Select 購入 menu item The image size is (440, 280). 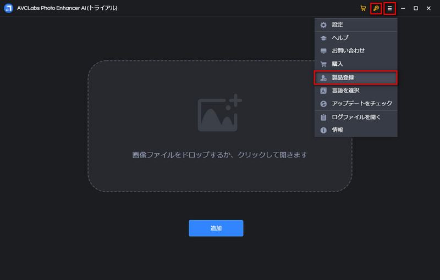[x=356, y=64]
